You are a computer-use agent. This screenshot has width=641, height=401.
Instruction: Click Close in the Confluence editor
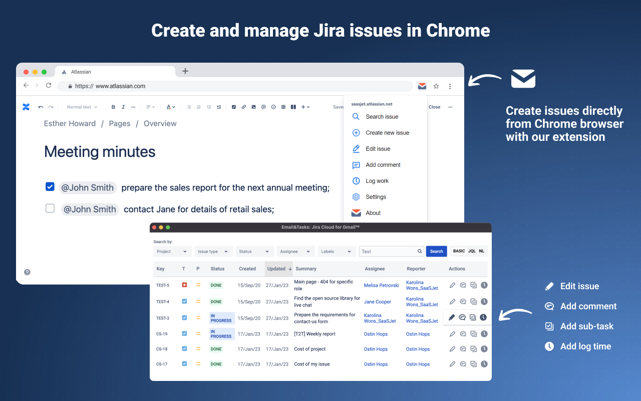(x=434, y=107)
